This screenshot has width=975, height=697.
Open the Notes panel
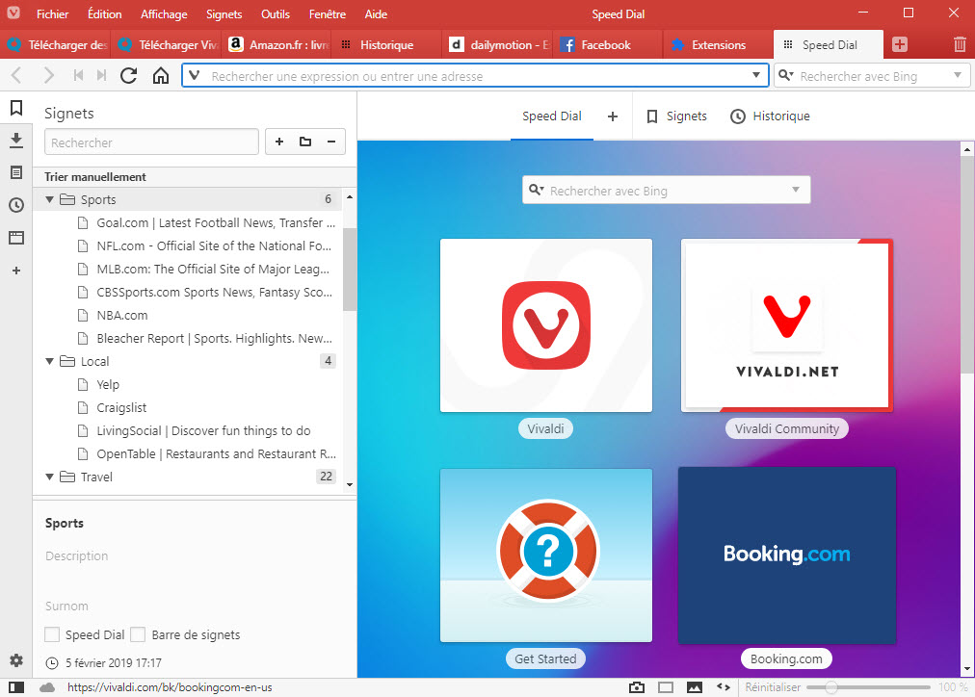pyautogui.click(x=16, y=172)
